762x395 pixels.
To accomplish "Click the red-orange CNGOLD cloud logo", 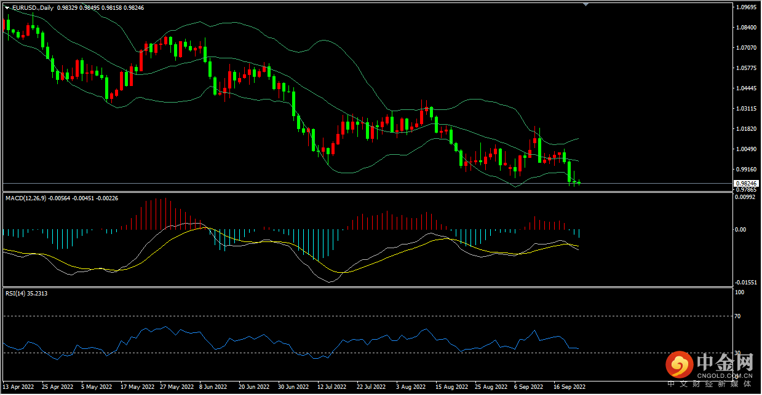I will 680,366.
